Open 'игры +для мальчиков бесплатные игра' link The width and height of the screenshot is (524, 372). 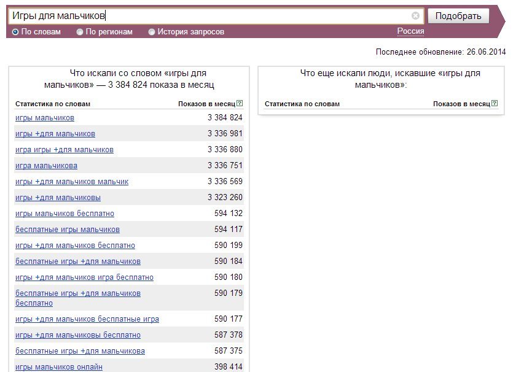(87, 319)
